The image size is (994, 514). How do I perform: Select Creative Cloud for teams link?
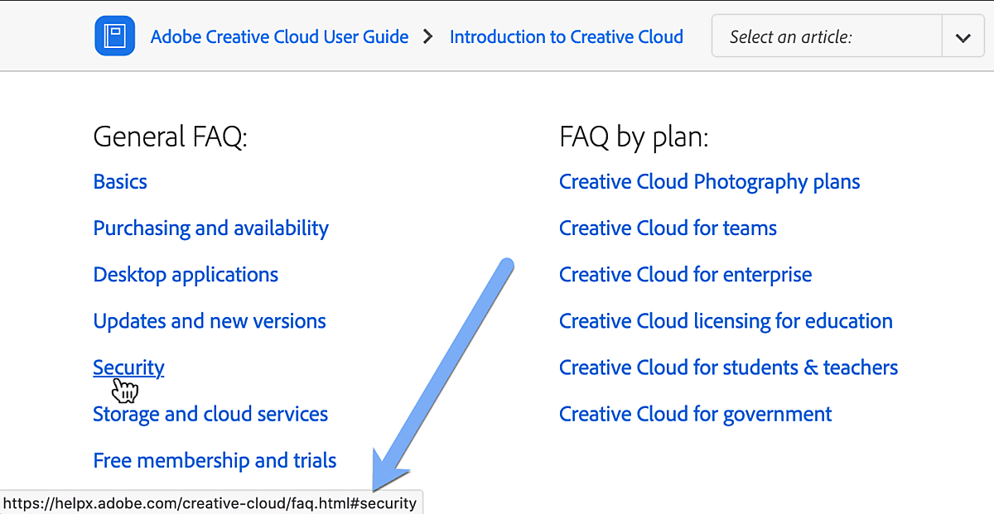668,228
